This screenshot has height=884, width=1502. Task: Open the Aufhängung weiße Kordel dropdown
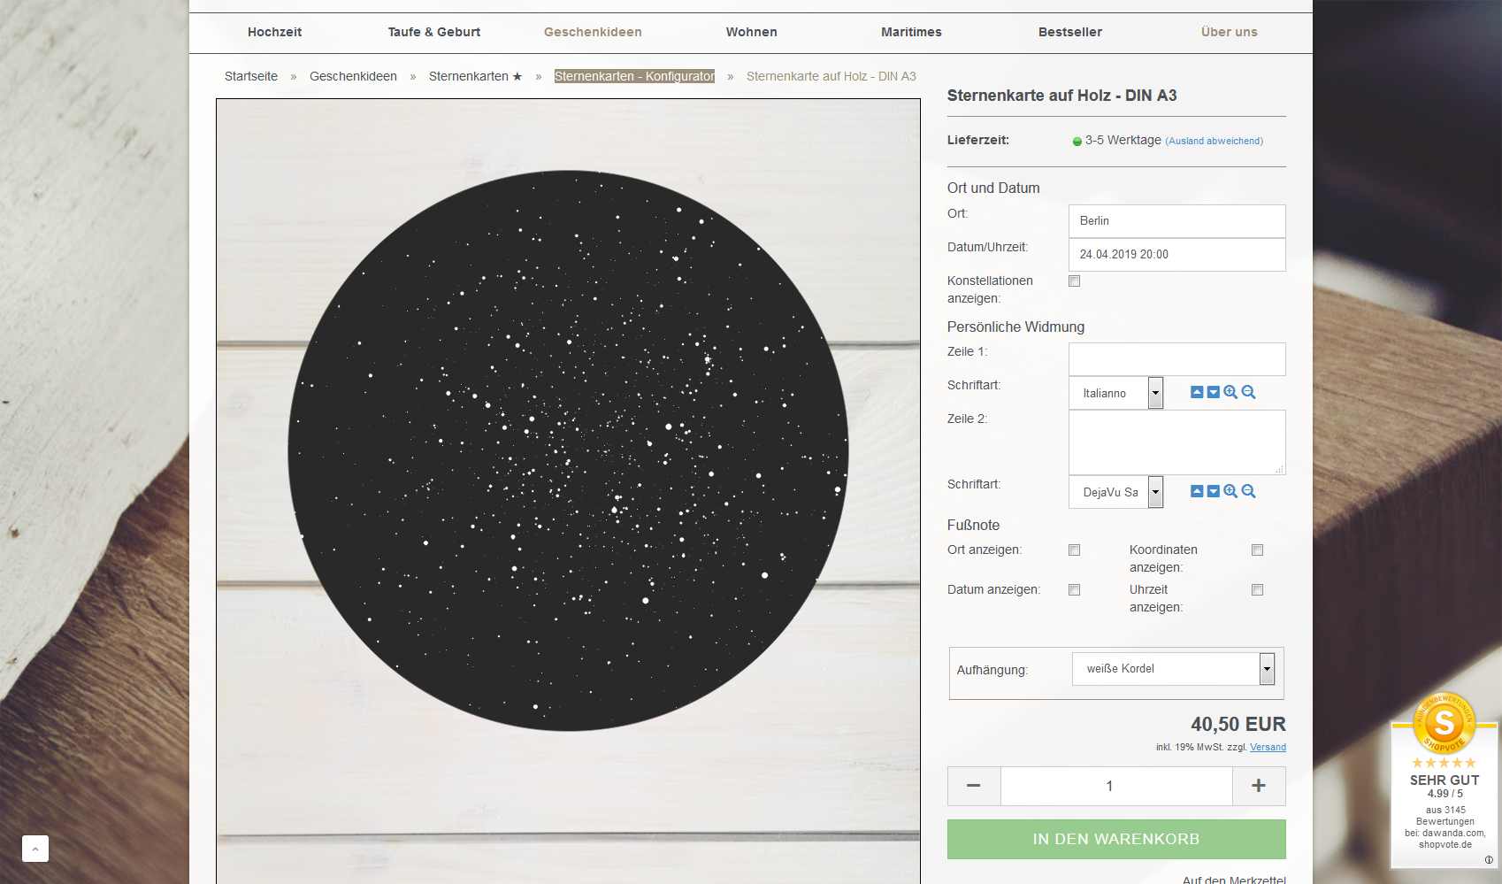tap(1174, 669)
